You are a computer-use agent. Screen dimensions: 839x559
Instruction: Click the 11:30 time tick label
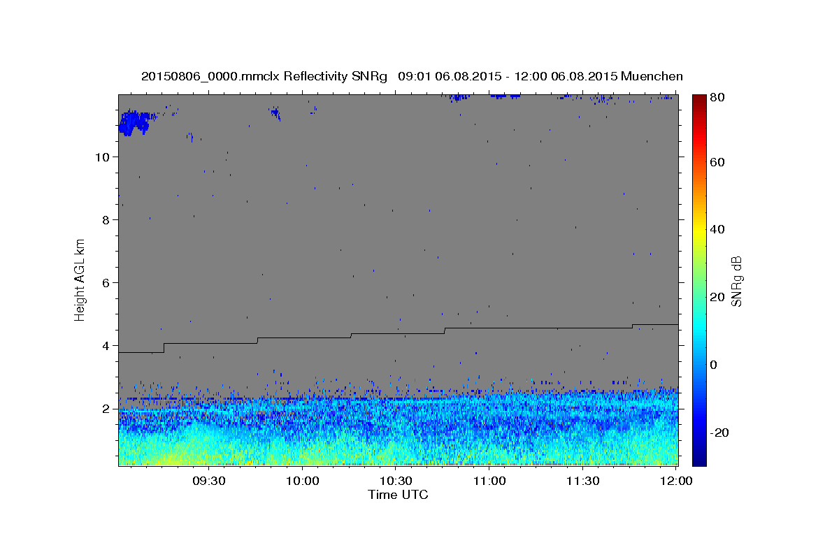(x=582, y=481)
